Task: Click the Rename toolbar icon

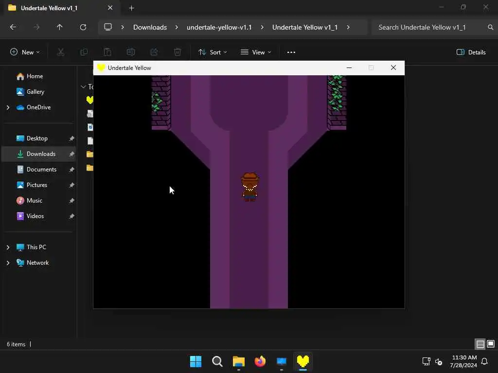Action: click(x=131, y=52)
